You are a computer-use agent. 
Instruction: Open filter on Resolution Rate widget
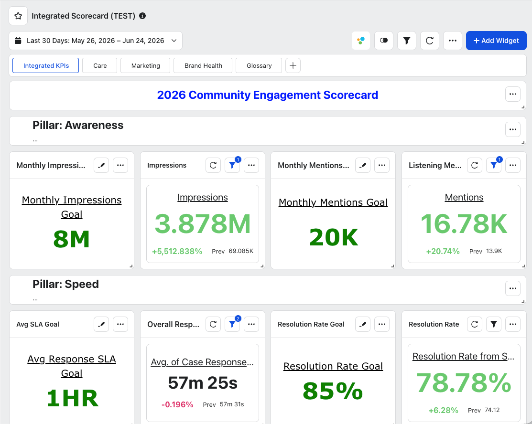click(x=494, y=324)
